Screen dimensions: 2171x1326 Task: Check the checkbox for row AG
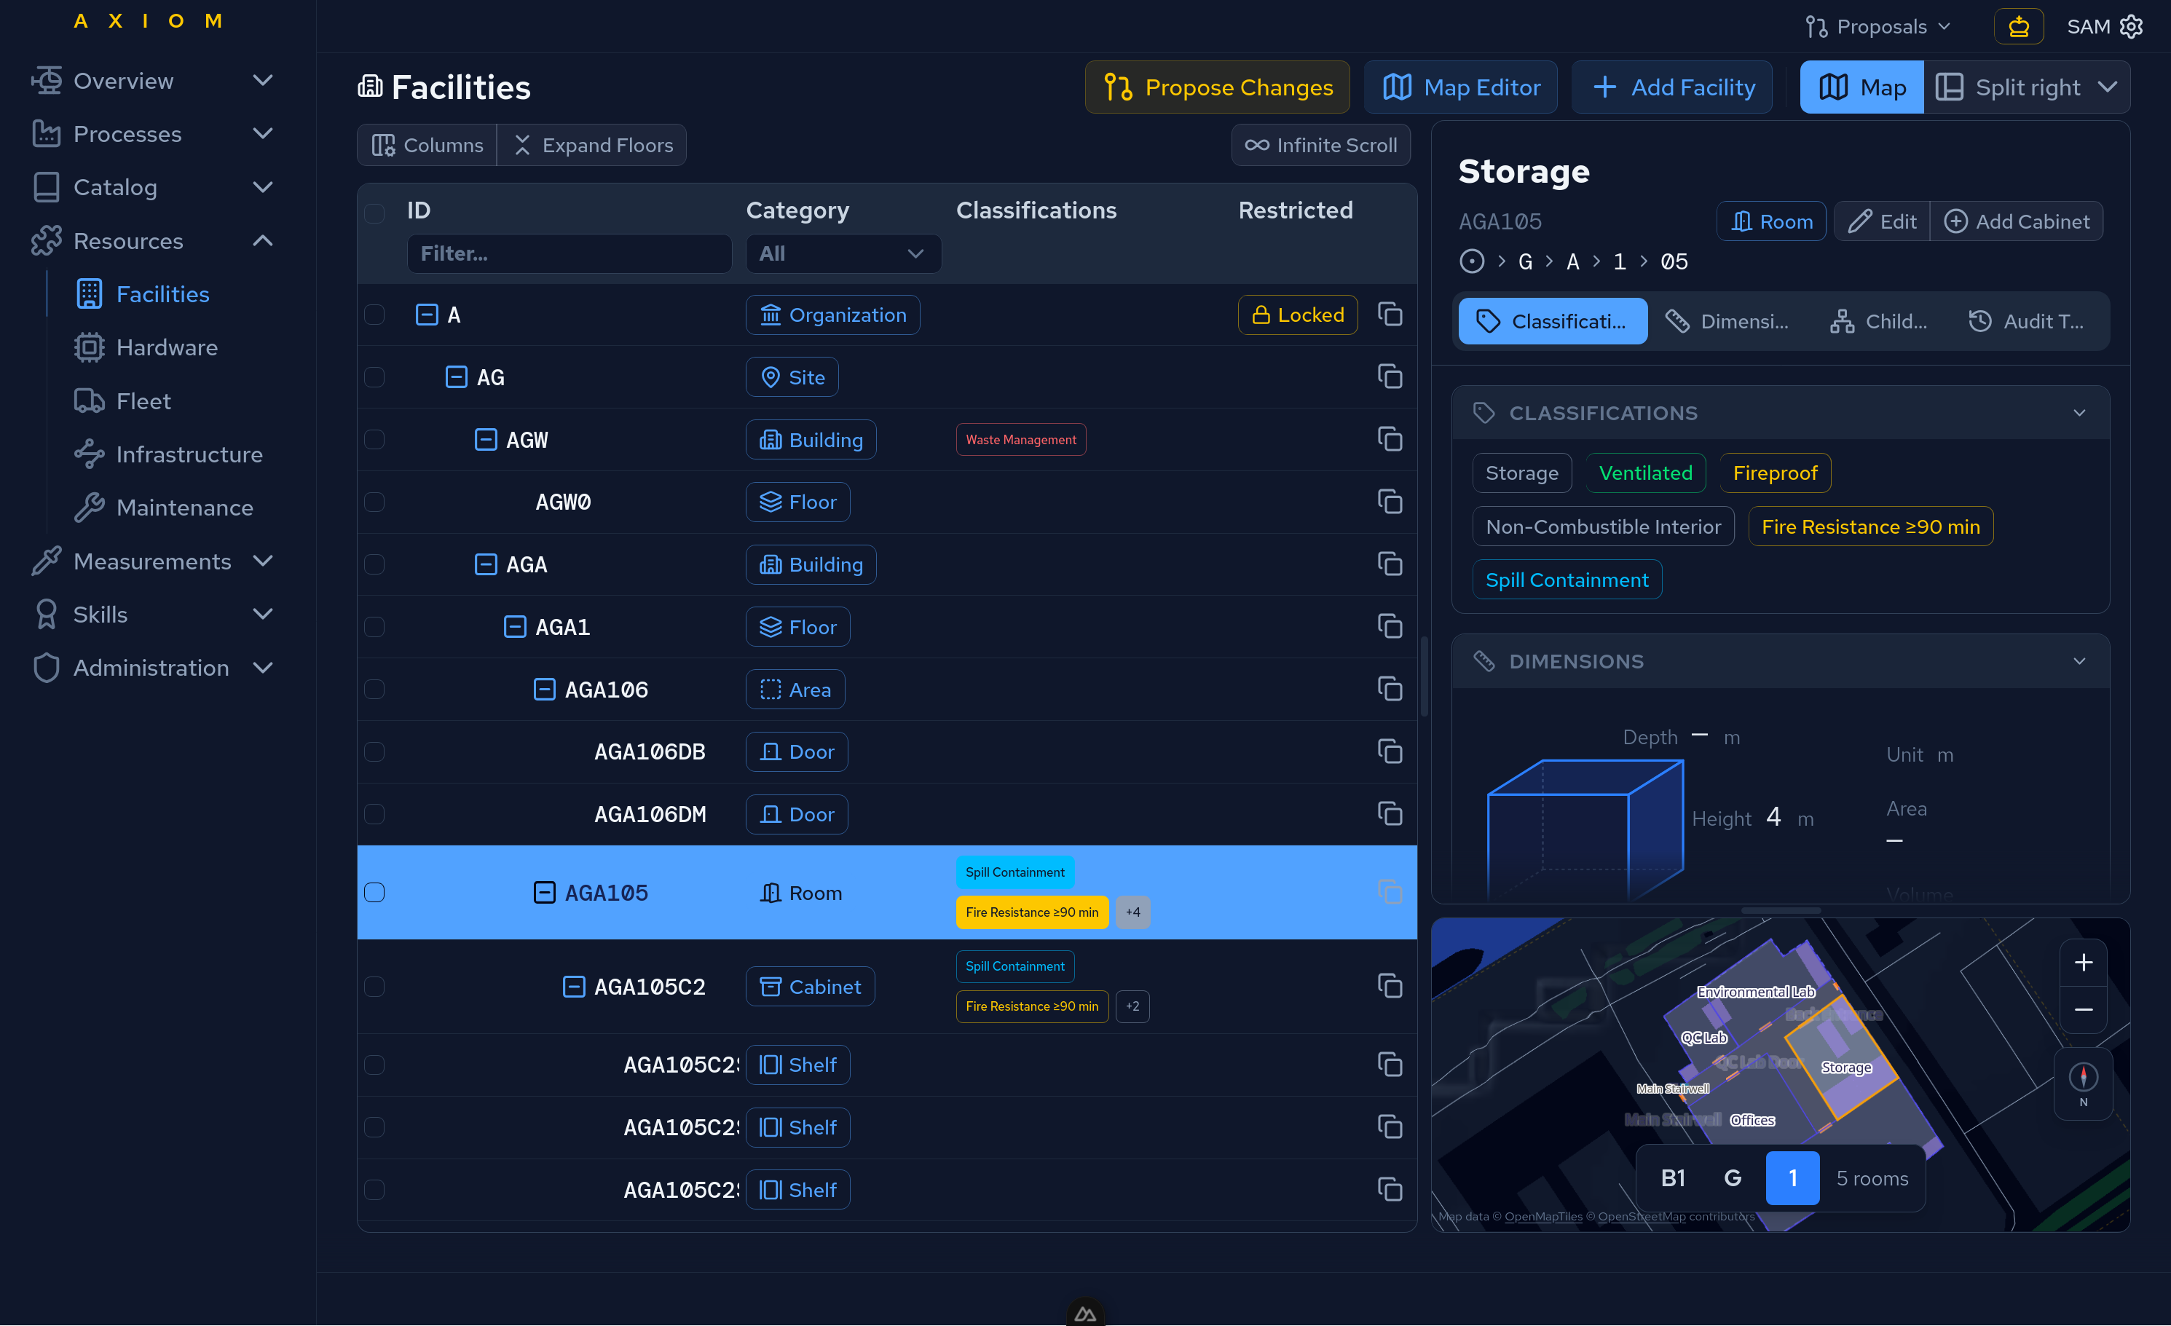(x=374, y=377)
